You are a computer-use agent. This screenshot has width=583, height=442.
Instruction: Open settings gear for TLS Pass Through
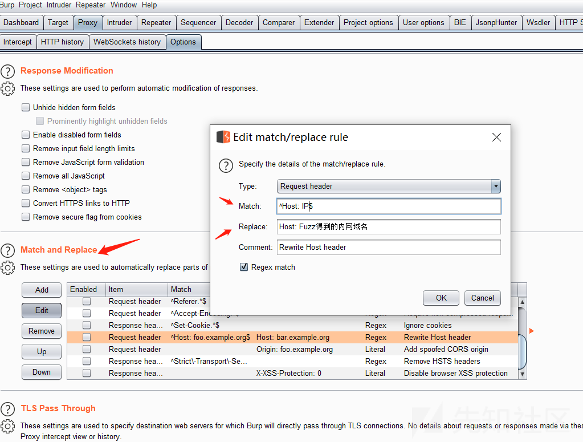pos(8,426)
